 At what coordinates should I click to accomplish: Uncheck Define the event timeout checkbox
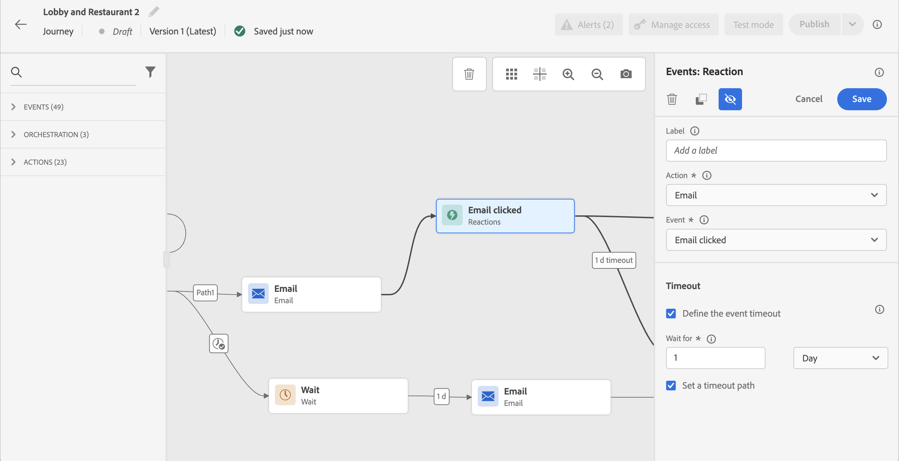point(671,313)
